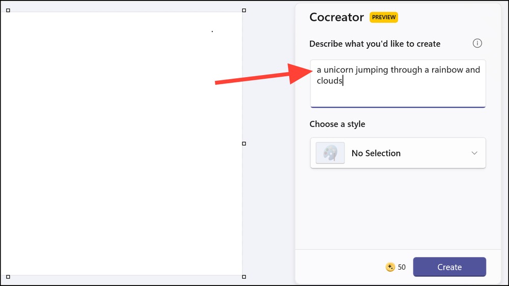Screen dimensions: 509x286
Task: Click the info icon beside the description label
Action: click(477, 43)
